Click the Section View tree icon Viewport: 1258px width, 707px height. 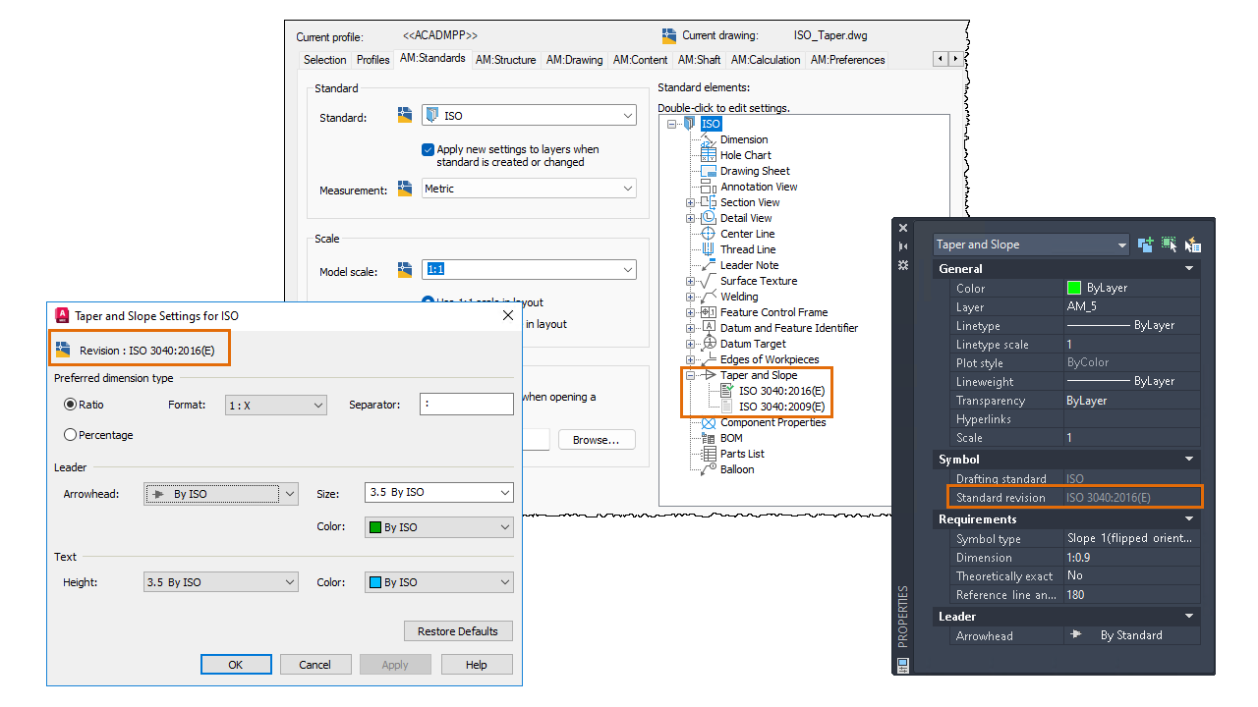pos(708,202)
